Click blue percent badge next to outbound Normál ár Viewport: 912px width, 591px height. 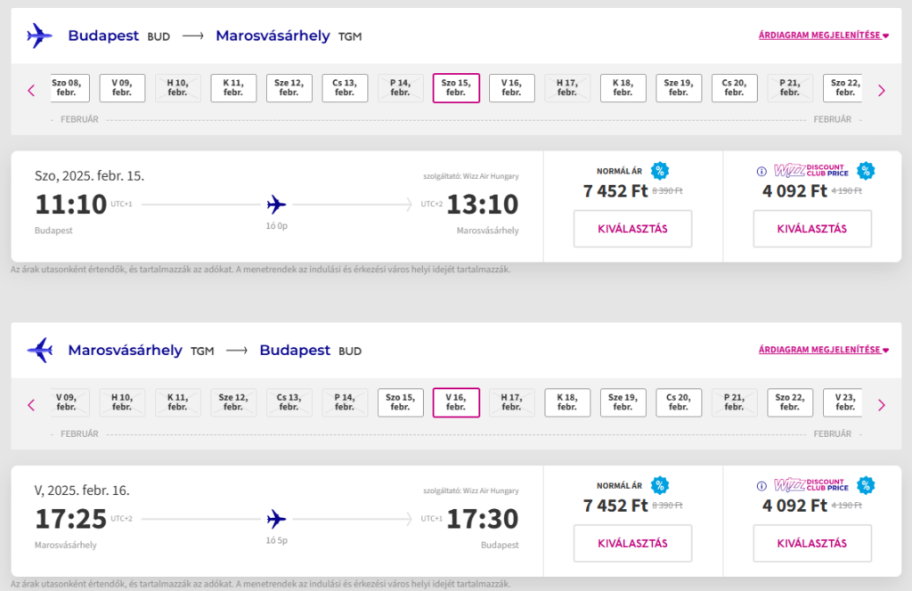(660, 171)
